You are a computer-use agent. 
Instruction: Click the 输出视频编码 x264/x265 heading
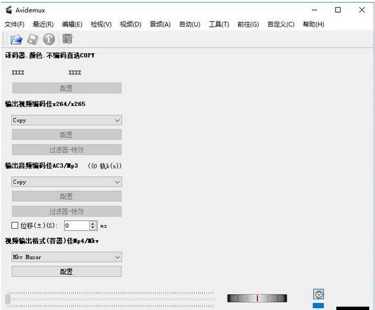coord(45,104)
